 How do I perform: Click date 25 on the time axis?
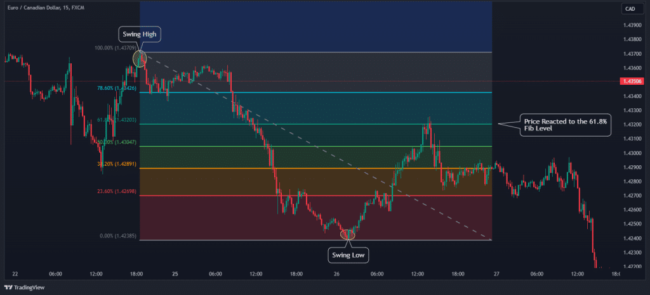(175, 274)
